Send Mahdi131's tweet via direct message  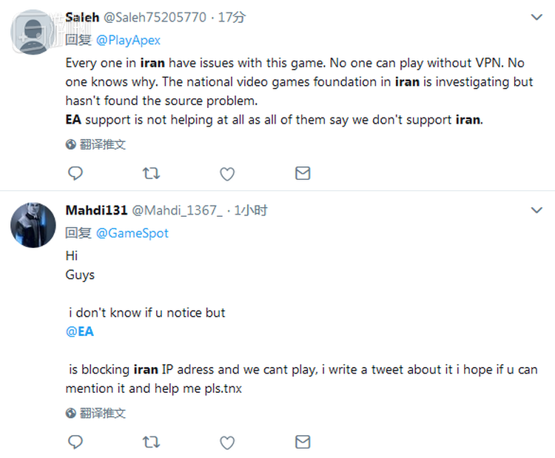(x=303, y=442)
